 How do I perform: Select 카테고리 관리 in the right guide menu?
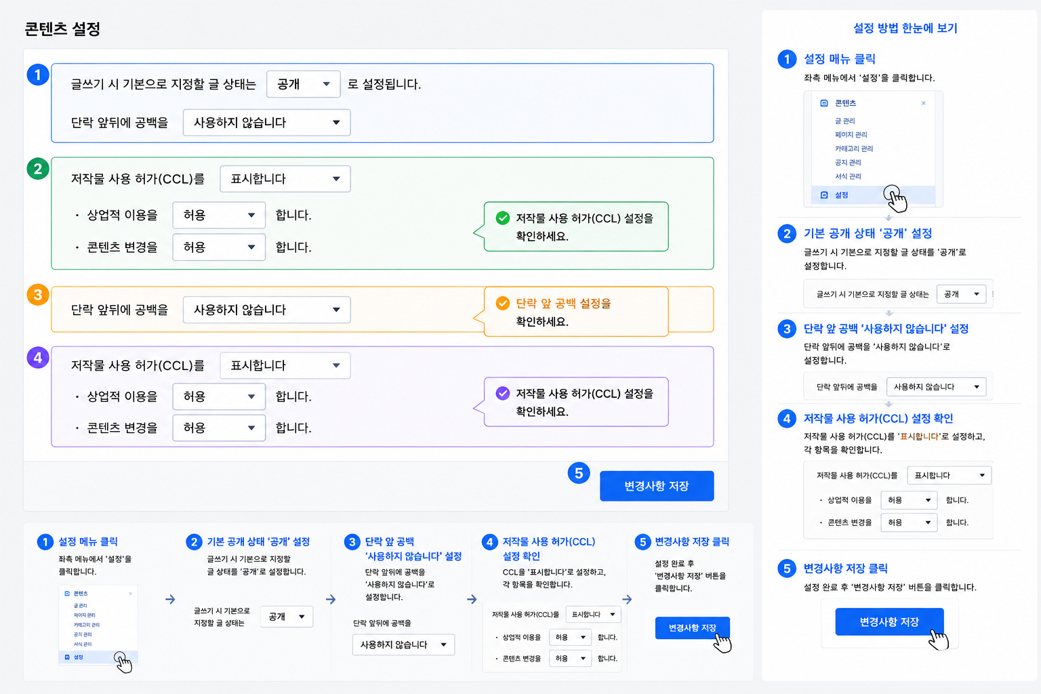[854, 148]
